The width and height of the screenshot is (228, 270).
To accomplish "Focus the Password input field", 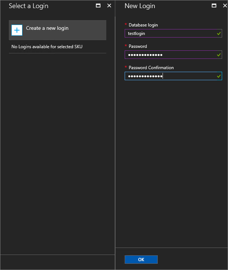I will [x=169, y=55].
